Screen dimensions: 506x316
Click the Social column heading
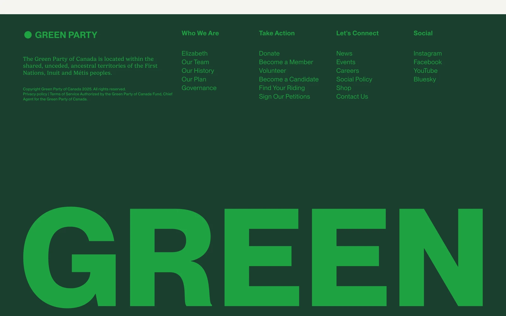(x=423, y=33)
